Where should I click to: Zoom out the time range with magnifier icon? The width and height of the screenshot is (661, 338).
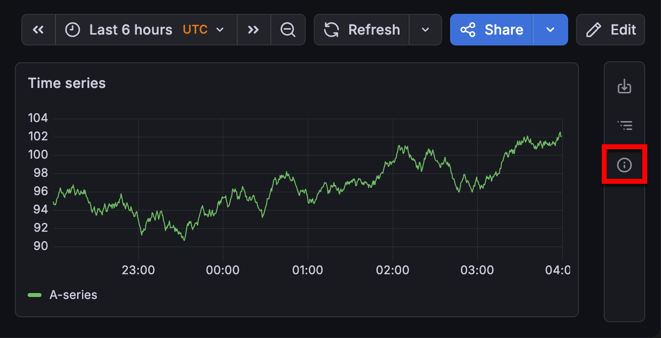point(288,30)
